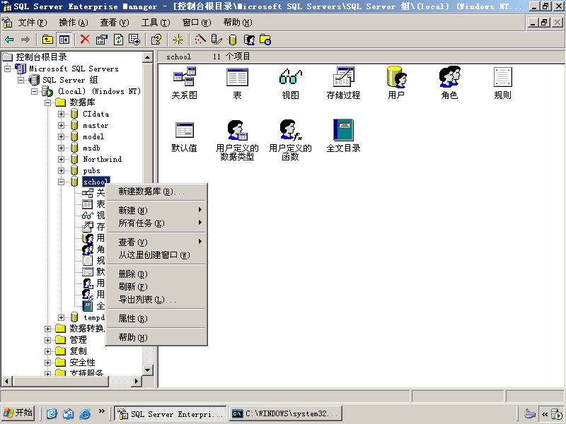
Task: Choose 帮助(H) in context menu
Action: (156, 338)
